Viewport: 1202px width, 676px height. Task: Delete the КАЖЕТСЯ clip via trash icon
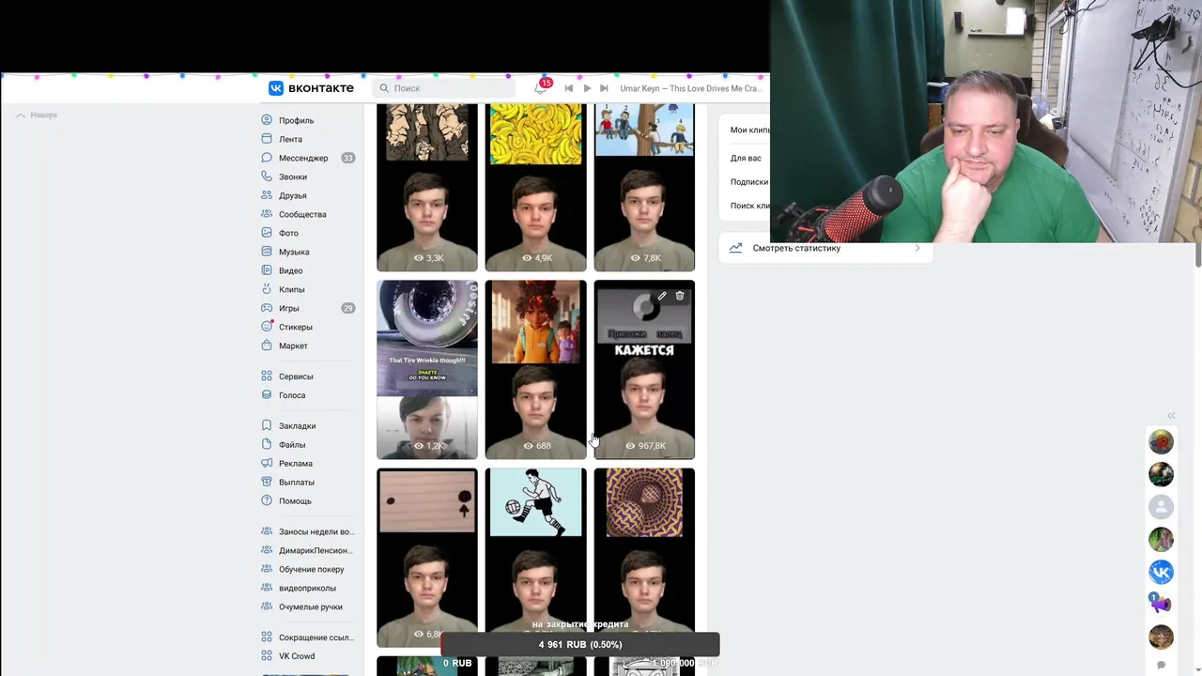click(680, 296)
